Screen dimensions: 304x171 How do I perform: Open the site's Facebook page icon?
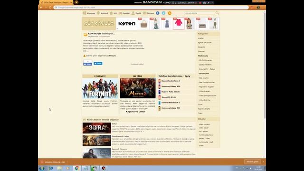(158, 13)
